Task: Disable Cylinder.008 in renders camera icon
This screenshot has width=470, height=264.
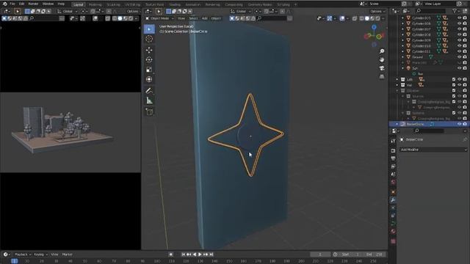Action: pos(465,34)
